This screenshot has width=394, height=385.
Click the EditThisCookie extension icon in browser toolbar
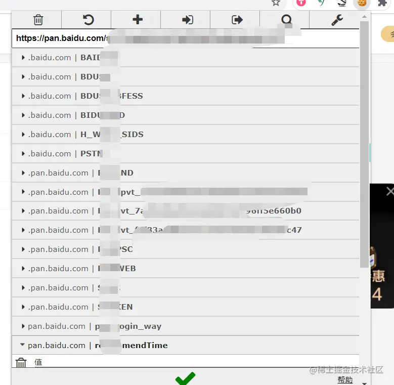362,3
